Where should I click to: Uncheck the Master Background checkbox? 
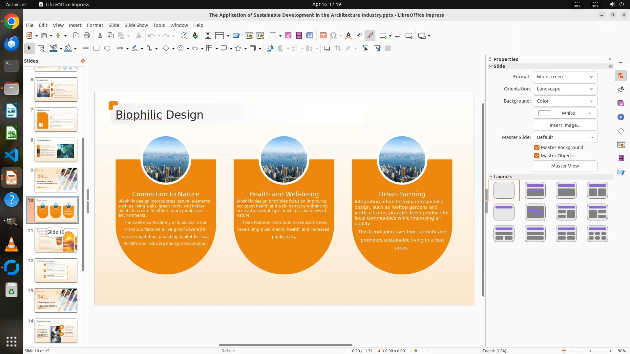coord(537,147)
